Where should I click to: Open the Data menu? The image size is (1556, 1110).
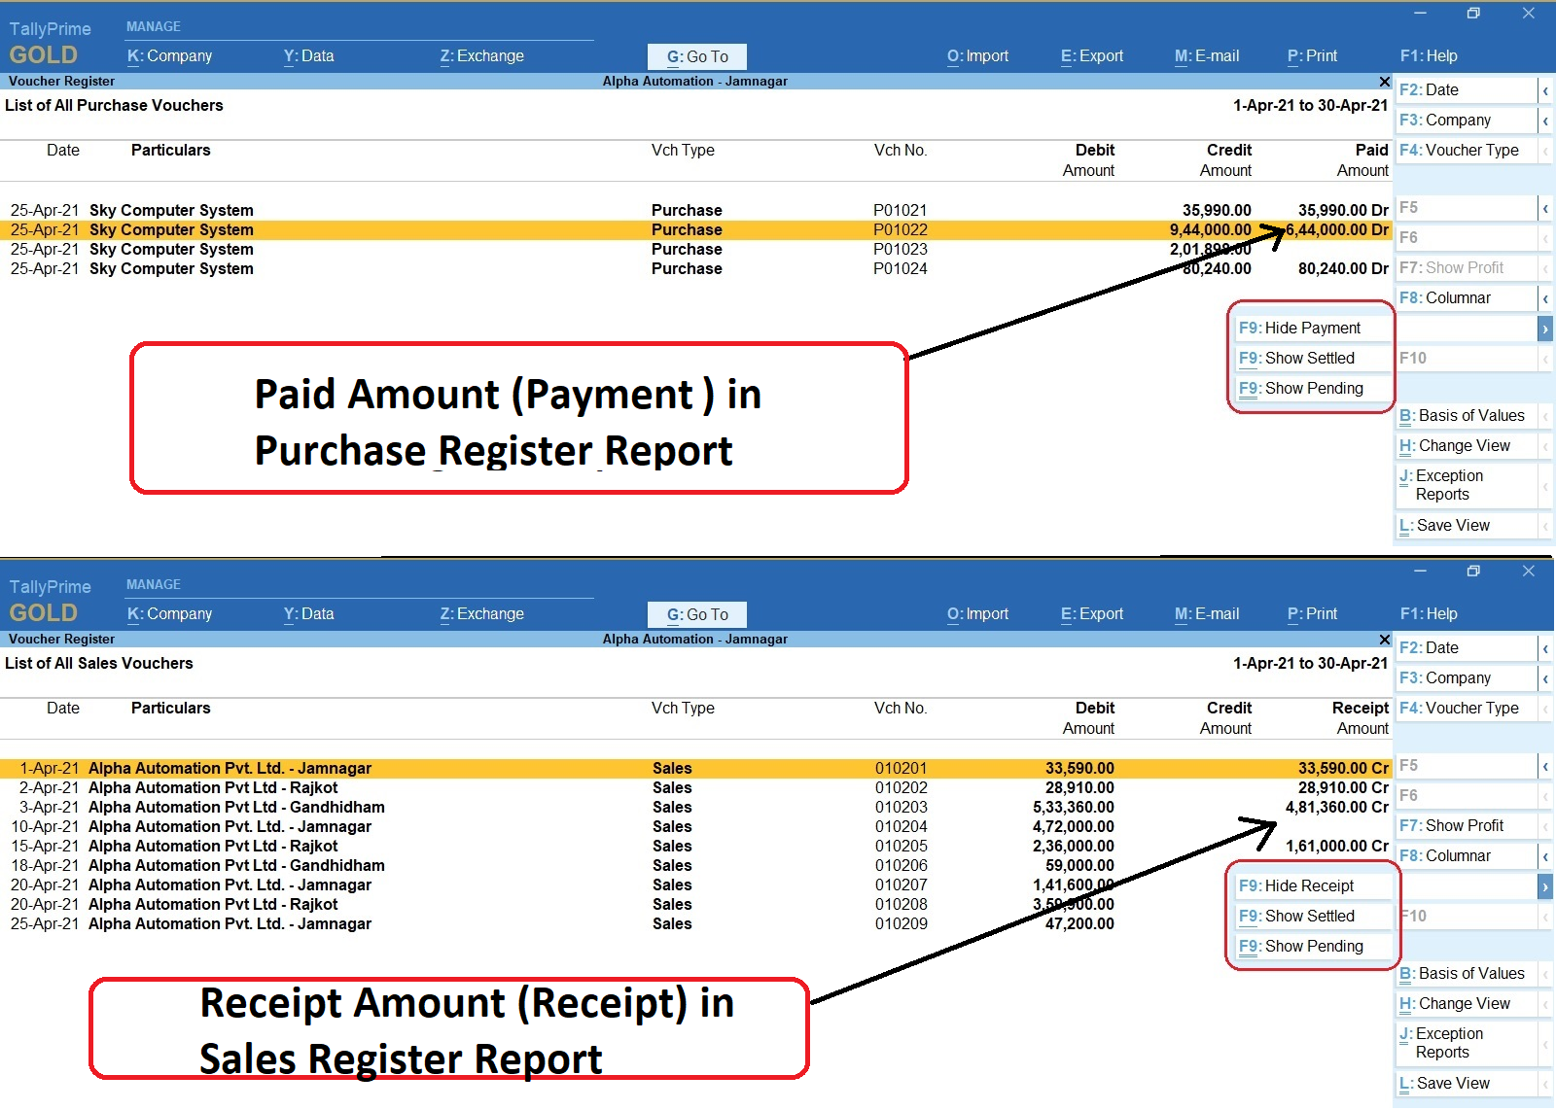pos(308,55)
